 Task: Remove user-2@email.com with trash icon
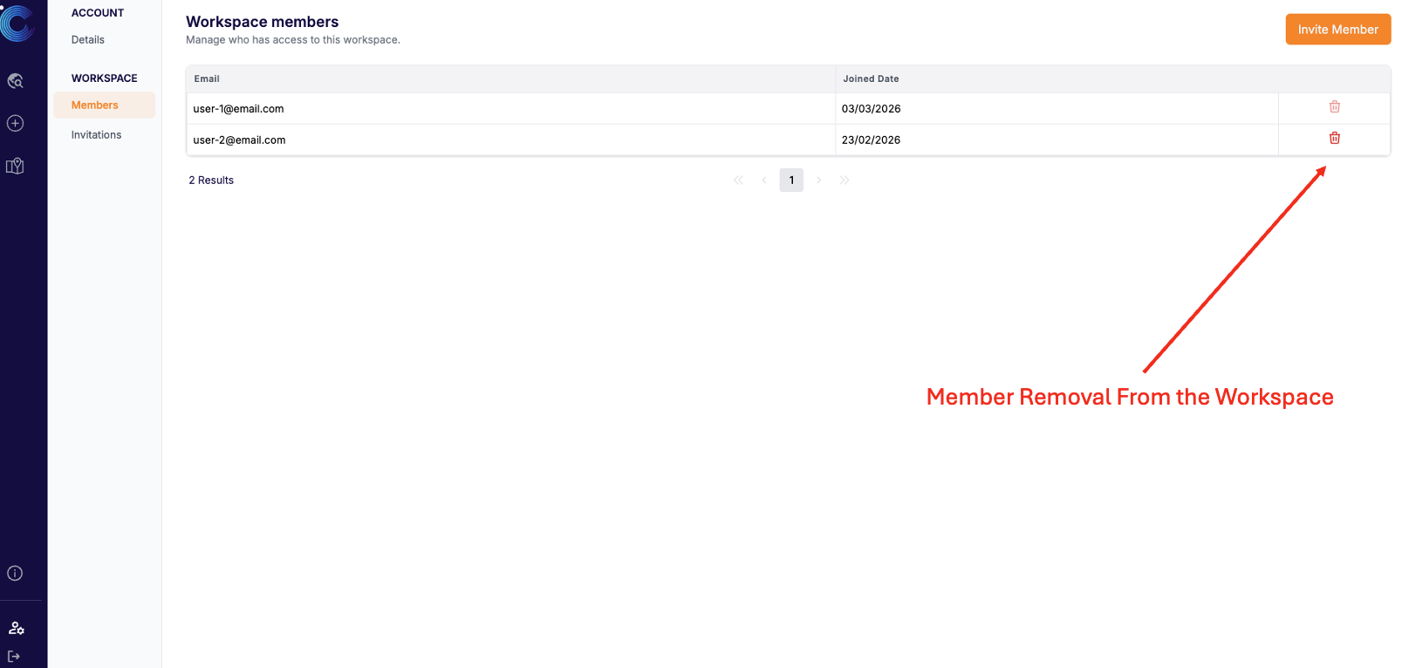[x=1334, y=139]
